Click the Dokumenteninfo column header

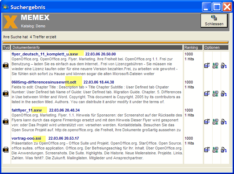(97, 47)
